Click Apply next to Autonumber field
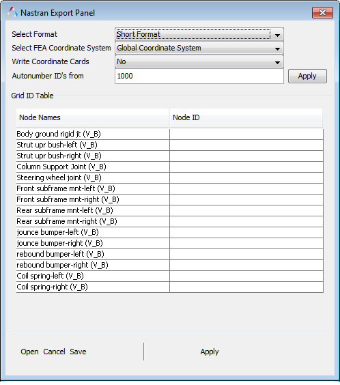 [307, 76]
